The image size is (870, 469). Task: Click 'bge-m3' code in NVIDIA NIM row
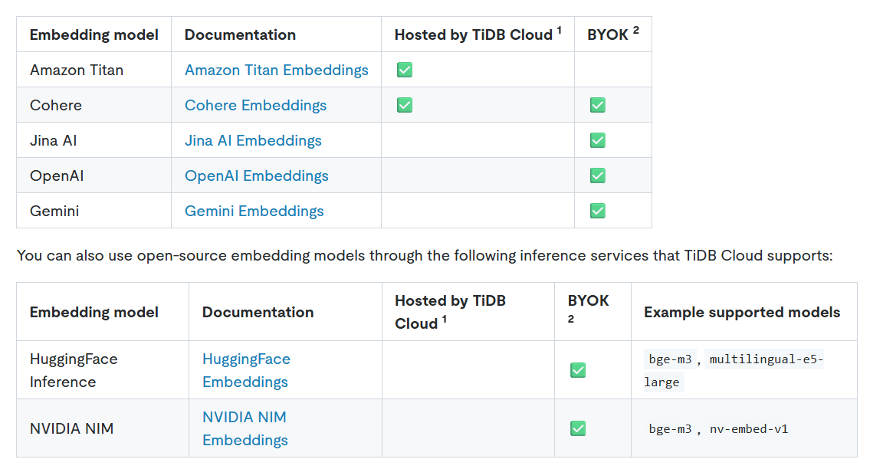(670, 428)
